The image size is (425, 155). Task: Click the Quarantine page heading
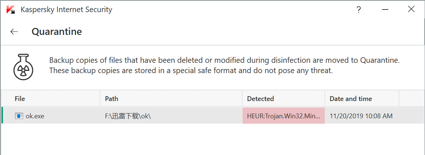[x=57, y=32]
